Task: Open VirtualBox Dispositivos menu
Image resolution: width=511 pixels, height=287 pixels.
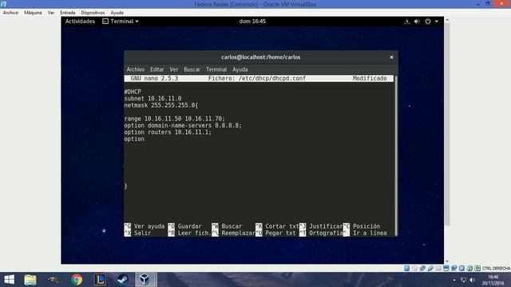Action: 93,13
